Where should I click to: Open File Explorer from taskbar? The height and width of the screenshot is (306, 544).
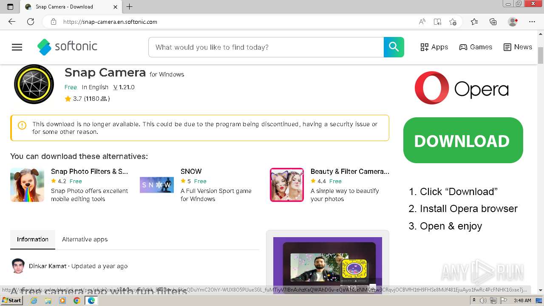pyautogui.click(x=48, y=300)
